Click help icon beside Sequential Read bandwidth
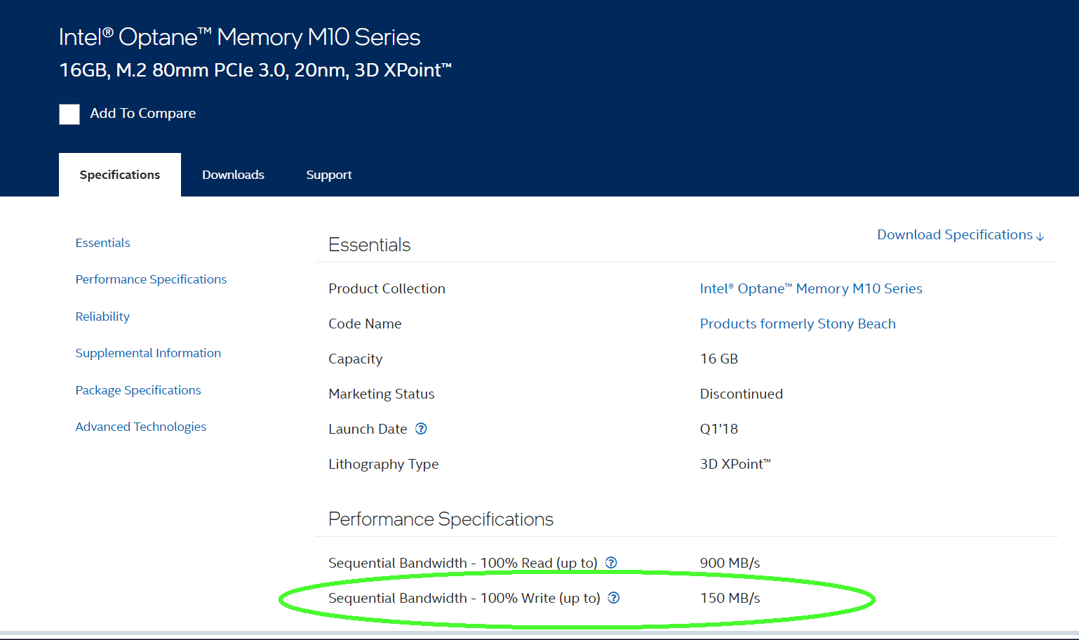This screenshot has width=1079, height=640. click(611, 563)
